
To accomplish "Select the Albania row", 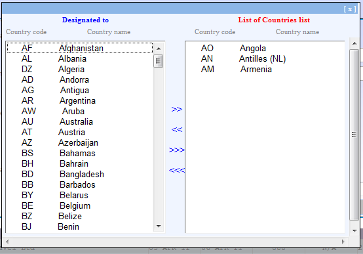I will click(80, 58).
